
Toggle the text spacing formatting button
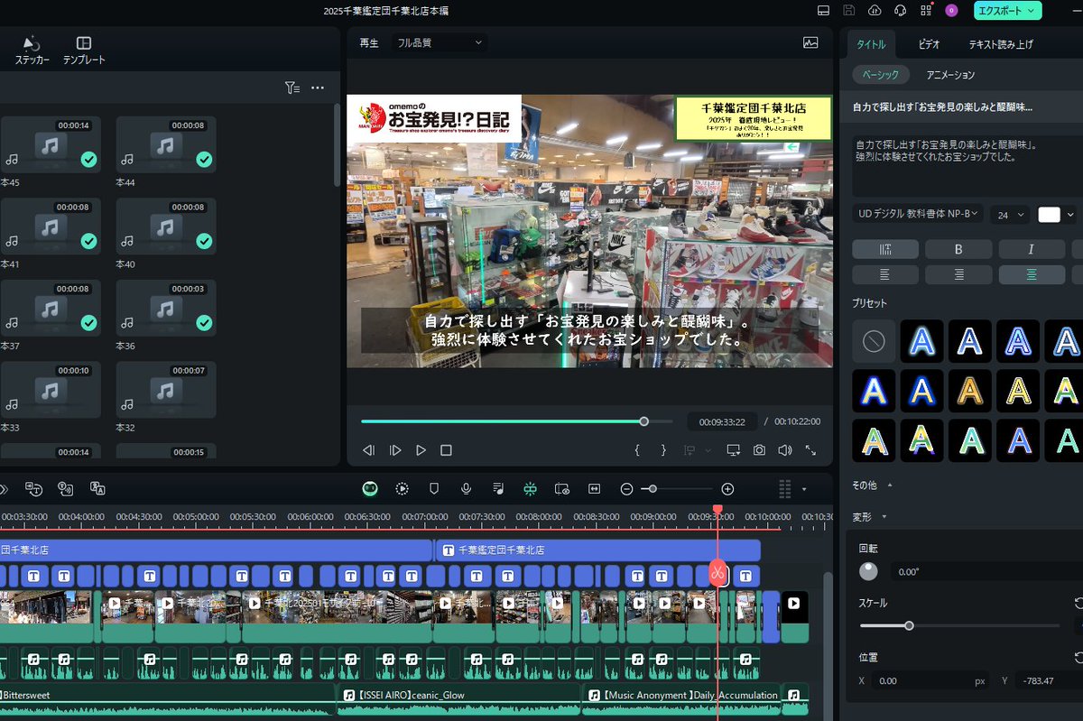pyautogui.click(x=885, y=249)
